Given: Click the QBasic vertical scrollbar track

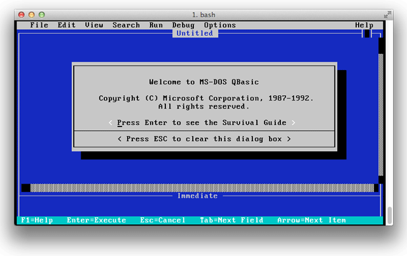Looking at the screenshot, I should (381, 114).
